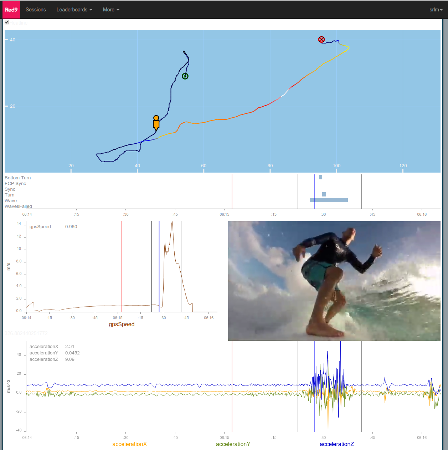Select the Turn event block
Screen dimensions: 448x450
(x=324, y=194)
